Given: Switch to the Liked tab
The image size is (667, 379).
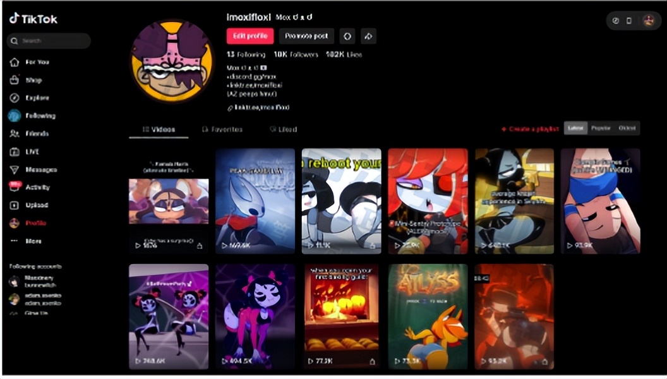Looking at the screenshot, I should coord(283,129).
